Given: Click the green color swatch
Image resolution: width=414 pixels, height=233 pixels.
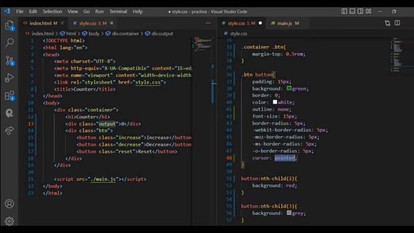Looking at the screenshot, I should [289, 88].
